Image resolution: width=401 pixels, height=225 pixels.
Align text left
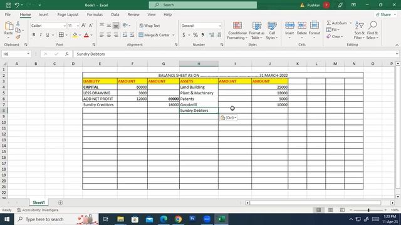tap(102, 35)
